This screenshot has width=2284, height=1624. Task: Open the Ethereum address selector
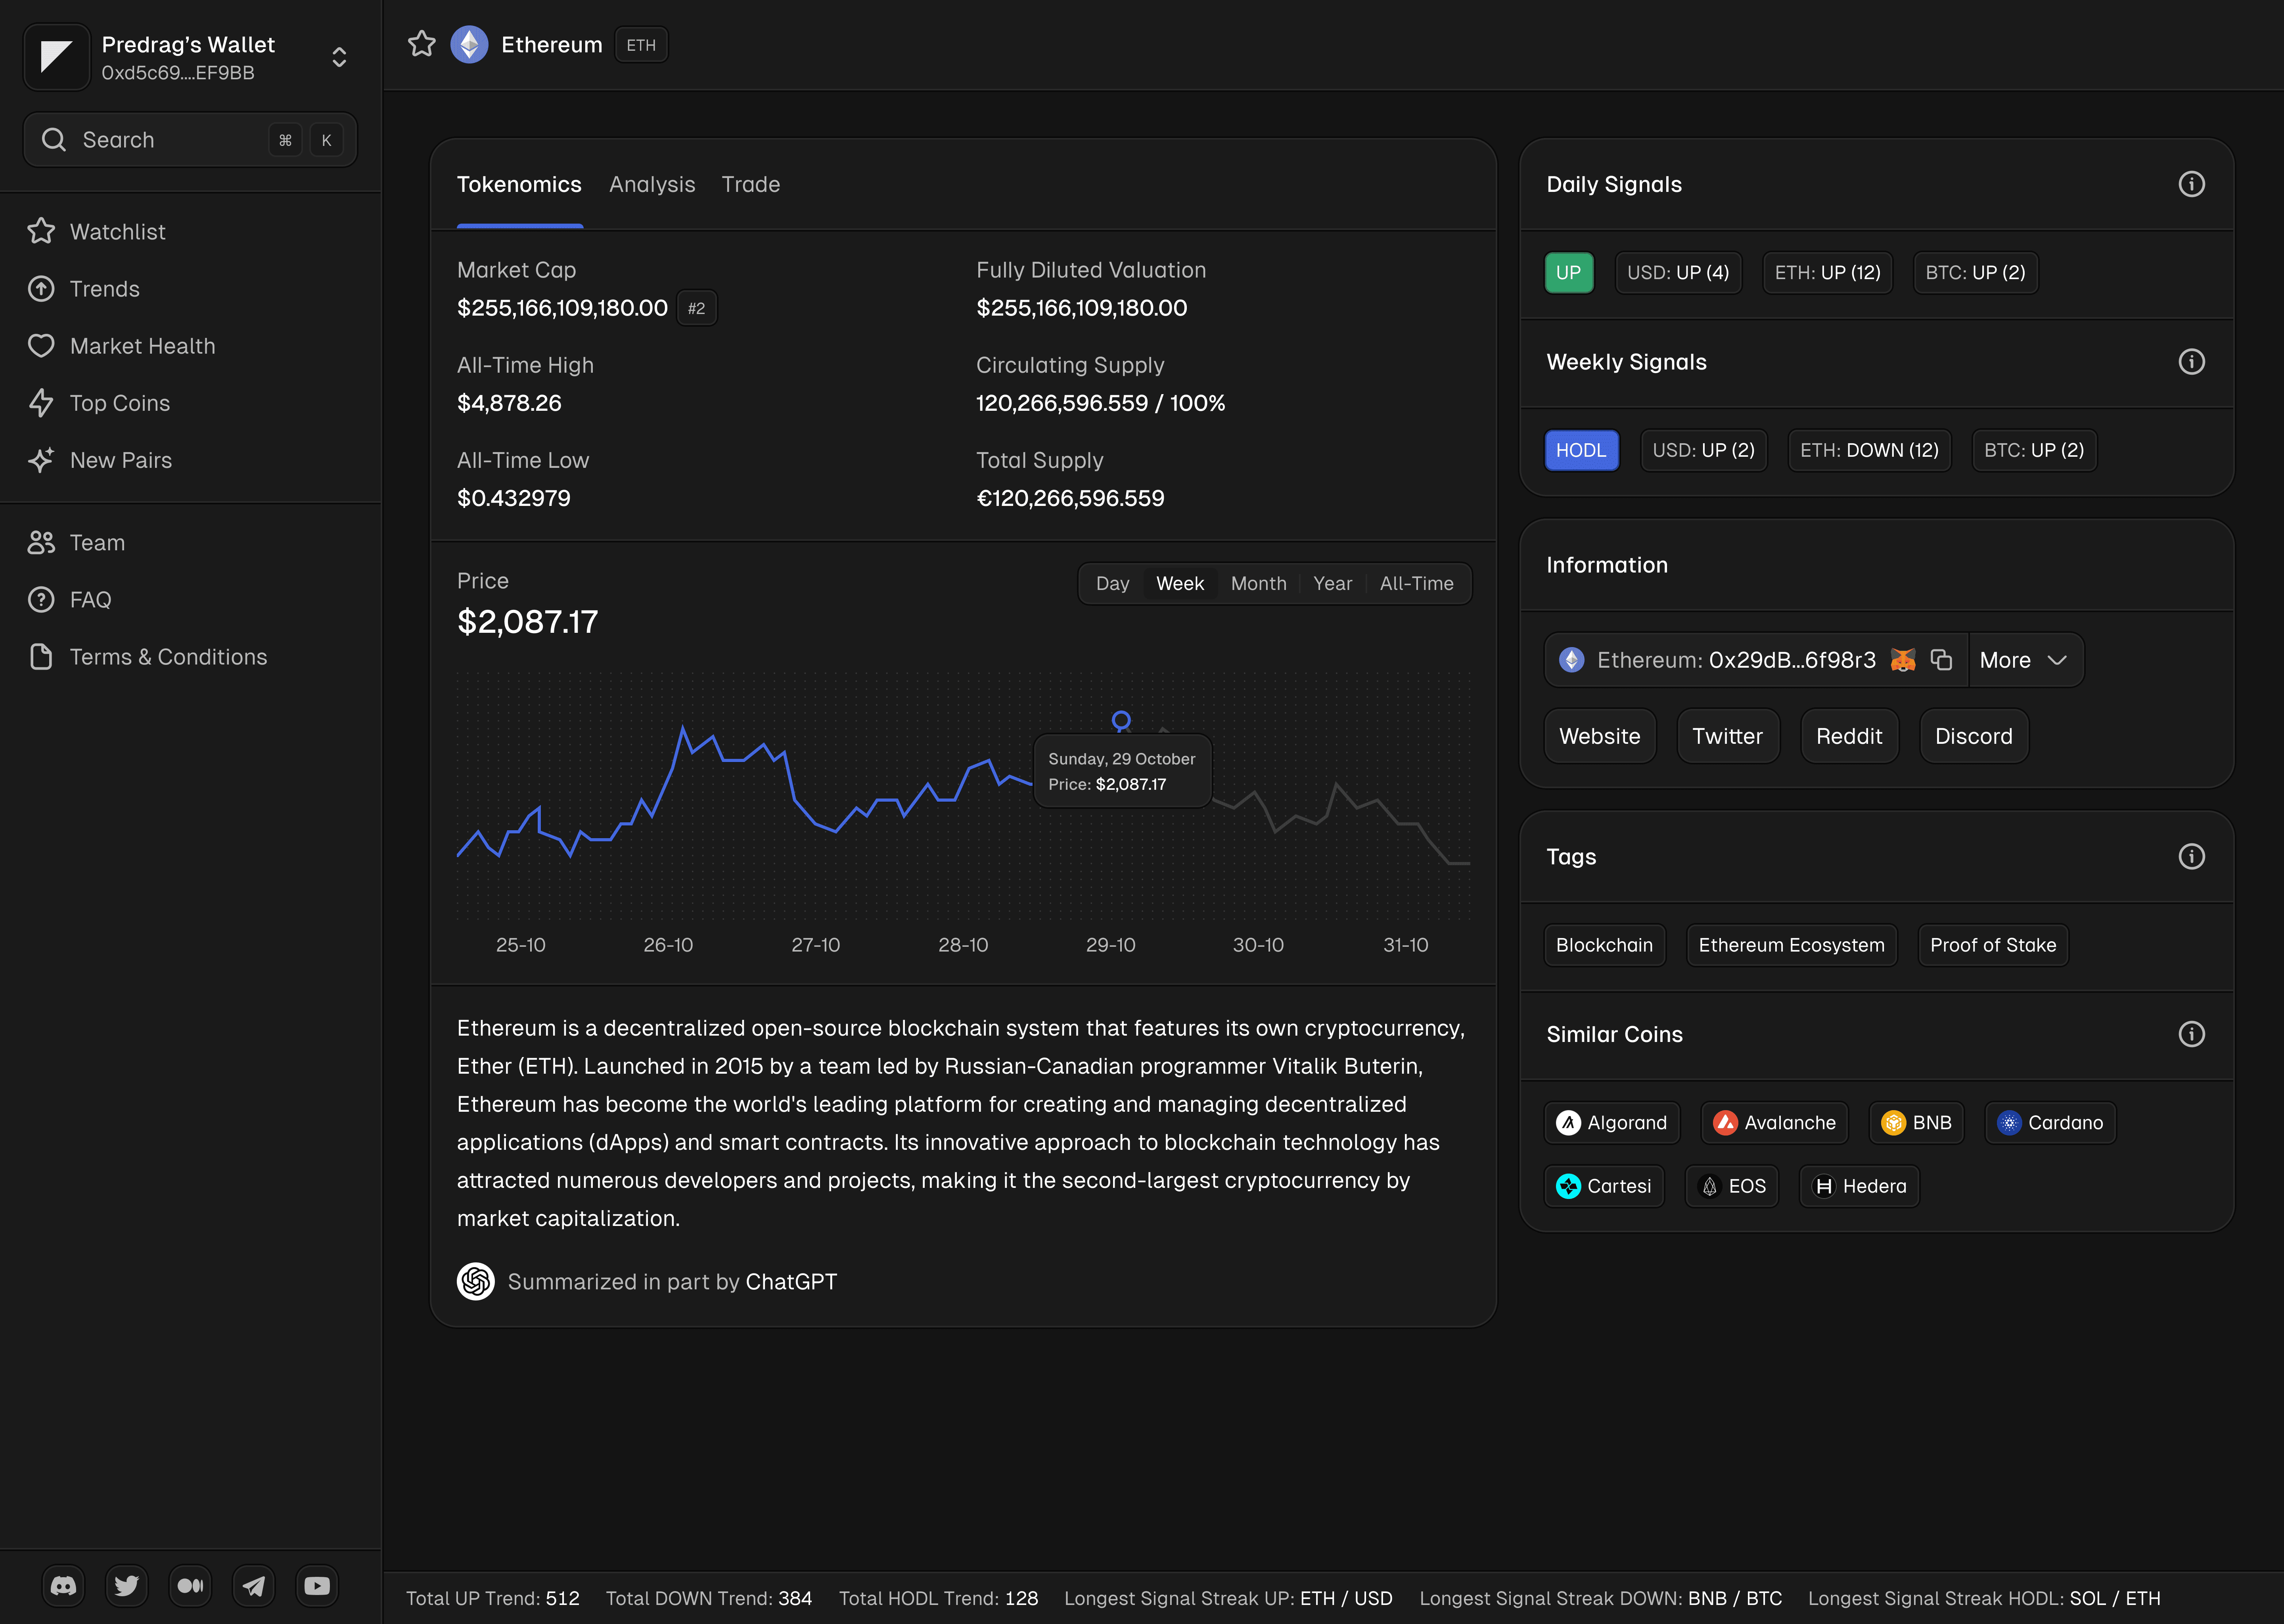point(1718,660)
